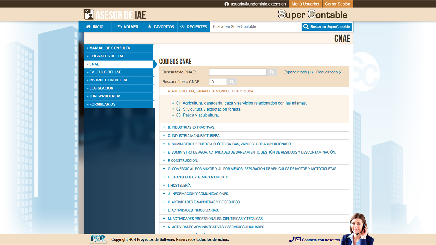
Task: Click the support agent image in the corner
Action: pyautogui.click(x=358, y=229)
